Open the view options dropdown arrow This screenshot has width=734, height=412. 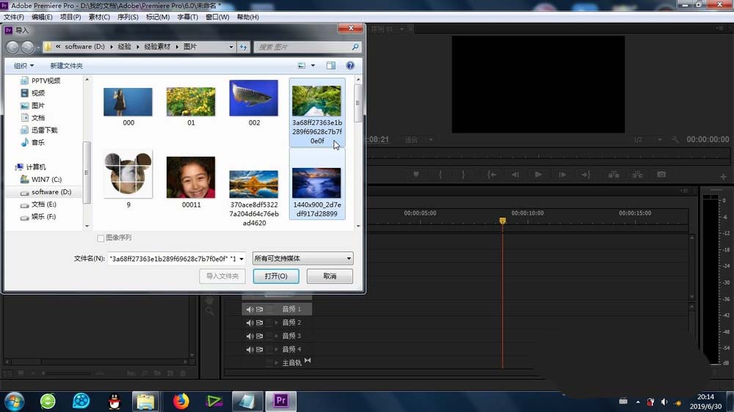313,65
